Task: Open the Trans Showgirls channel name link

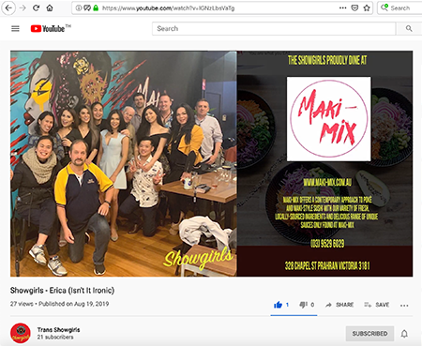Action: (58, 330)
